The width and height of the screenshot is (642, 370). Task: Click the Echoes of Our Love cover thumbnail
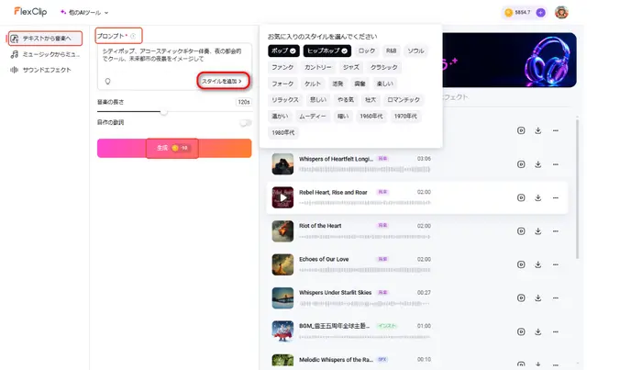[x=282, y=264]
